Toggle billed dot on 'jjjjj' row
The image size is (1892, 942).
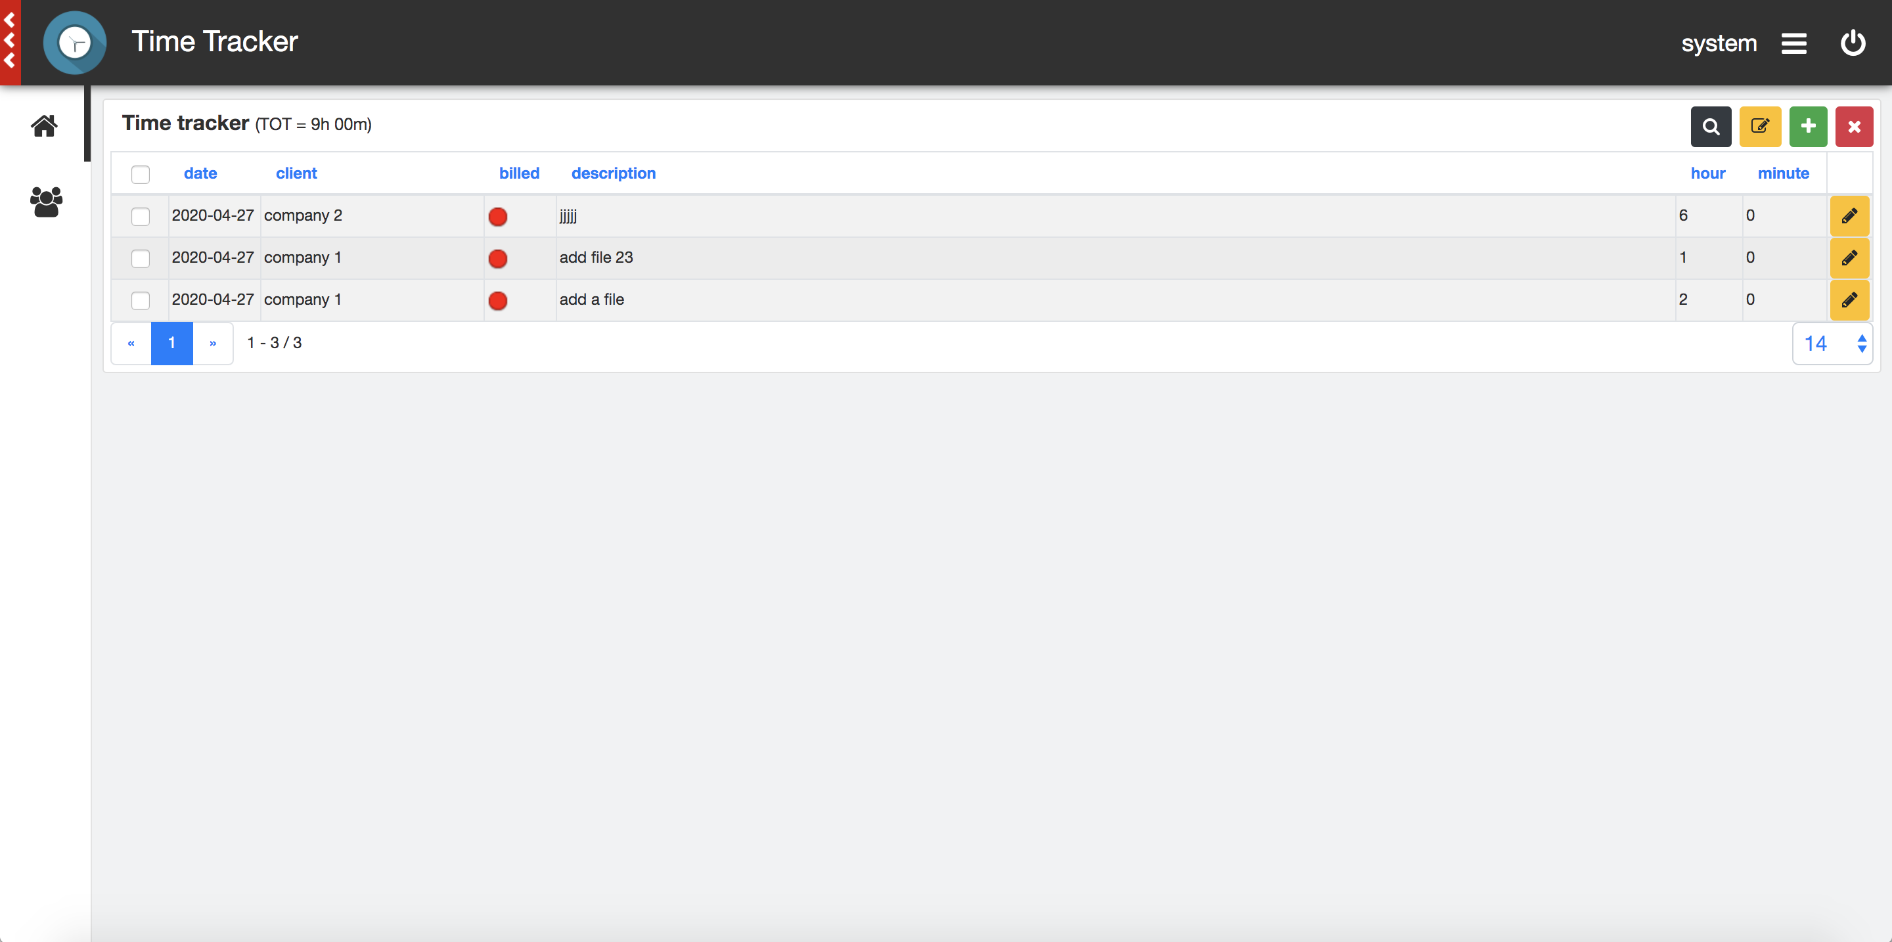498,217
